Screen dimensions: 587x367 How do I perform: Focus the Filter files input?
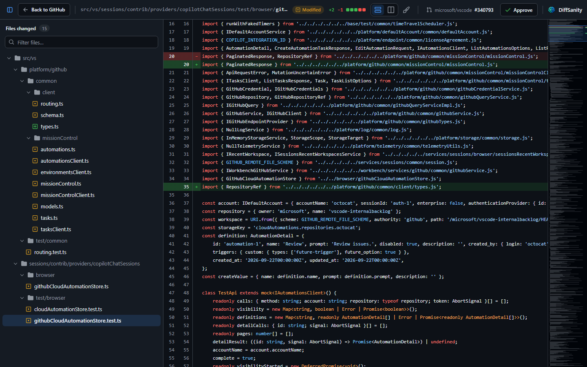click(82, 42)
